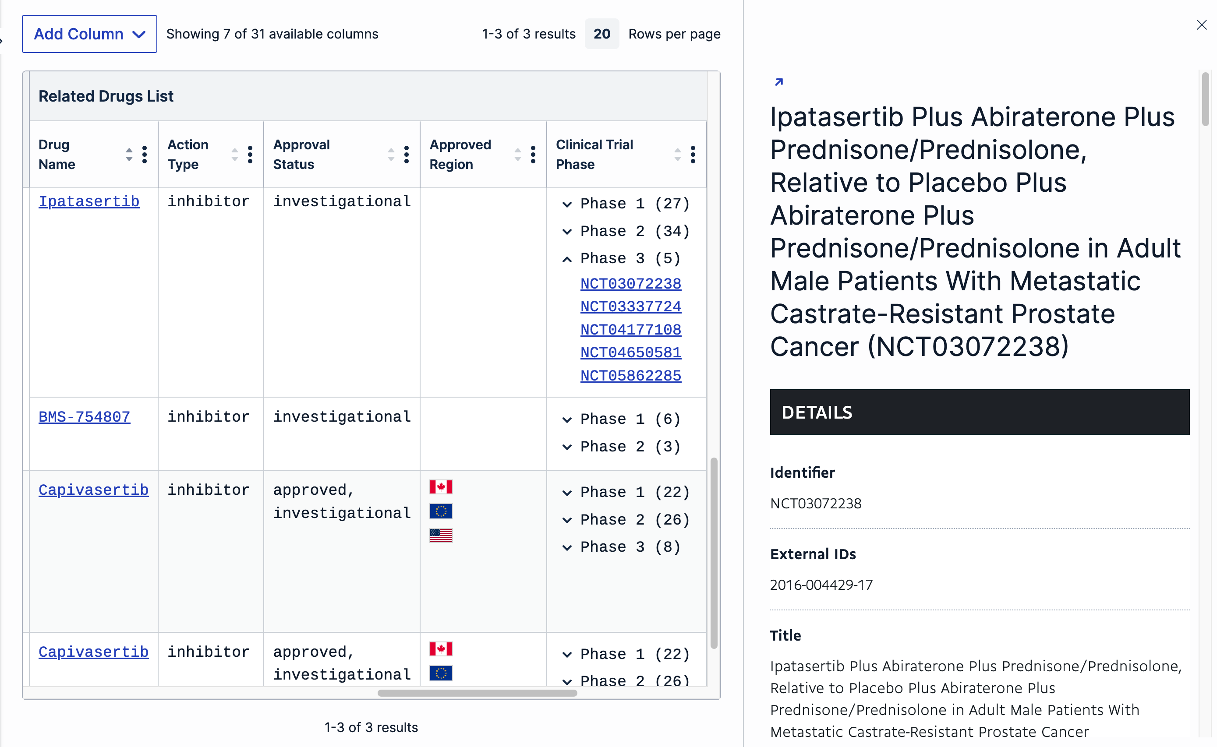Open Clinical Trial Phase column kebab menu
The height and width of the screenshot is (747, 1217).
(693, 155)
